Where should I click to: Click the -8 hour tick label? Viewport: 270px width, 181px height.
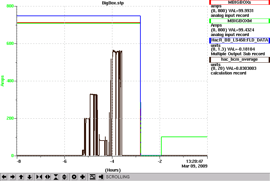coord(19,161)
